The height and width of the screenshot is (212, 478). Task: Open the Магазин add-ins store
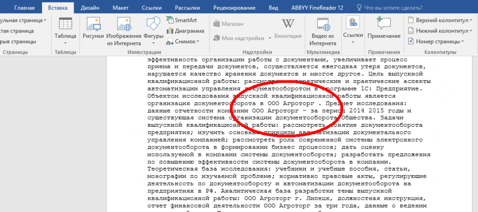[228, 24]
